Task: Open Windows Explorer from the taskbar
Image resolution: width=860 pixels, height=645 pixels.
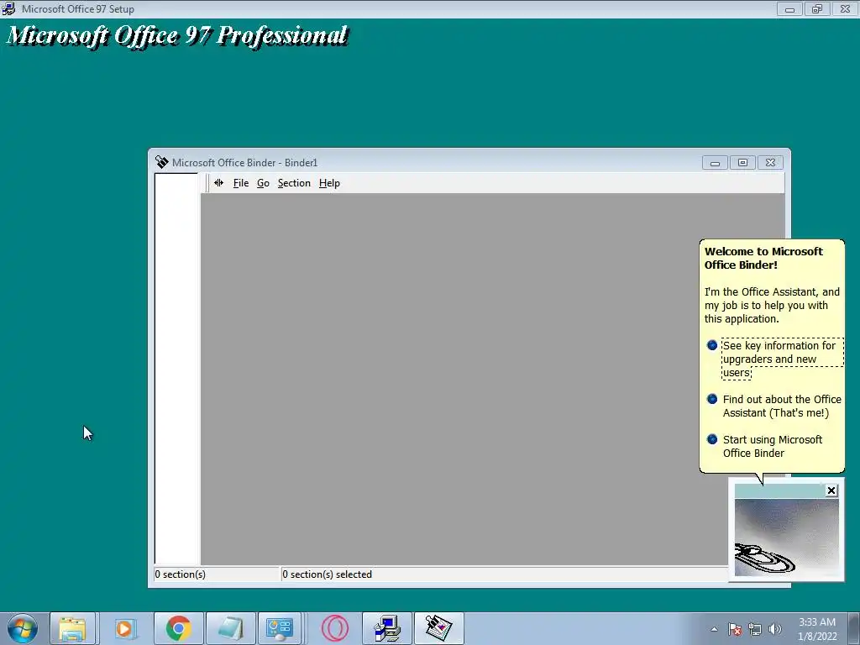Action: [x=73, y=628]
